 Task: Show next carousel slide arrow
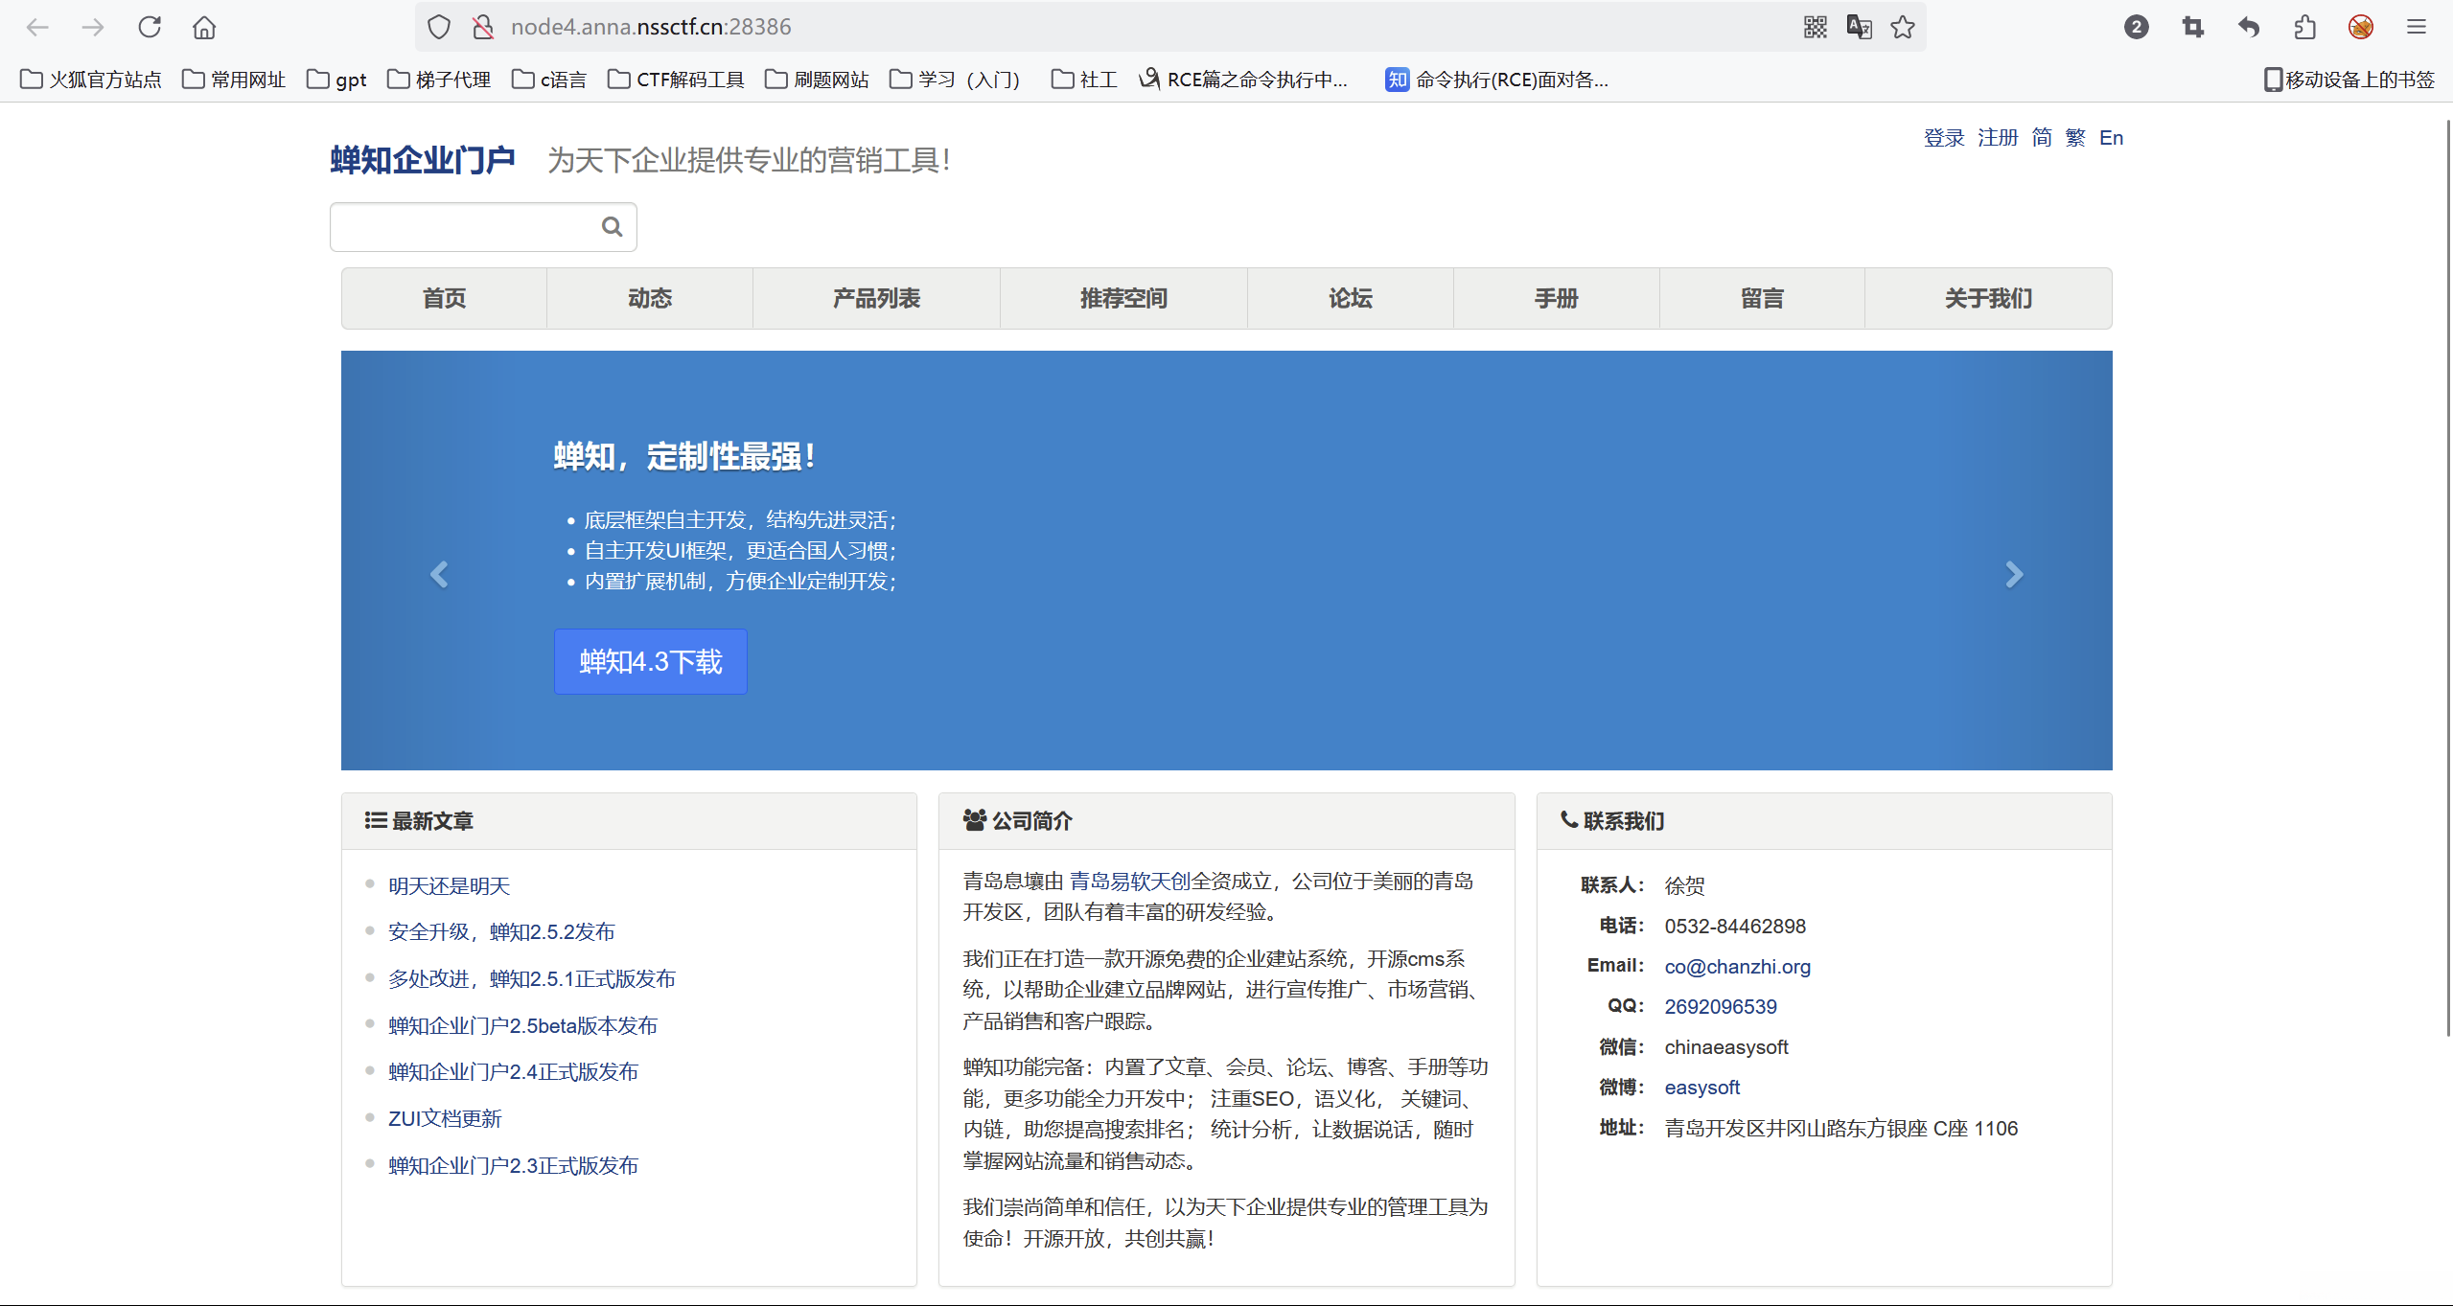pyautogui.click(x=2014, y=574)
